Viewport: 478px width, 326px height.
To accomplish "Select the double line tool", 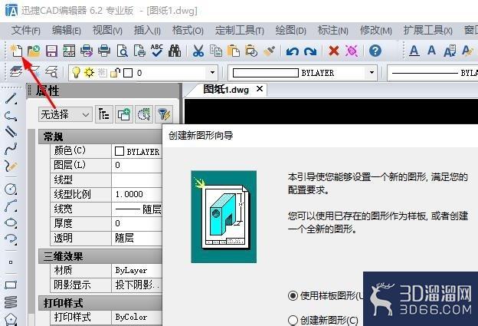I will pos(11,132).
